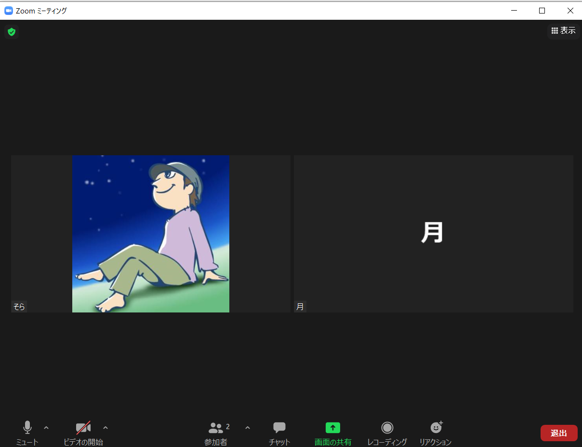Click the 画面の共有 text label
This screenshot has width=582, height=447.
point(332,442)
